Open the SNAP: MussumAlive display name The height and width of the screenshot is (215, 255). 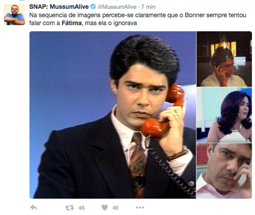coord(59,7)
